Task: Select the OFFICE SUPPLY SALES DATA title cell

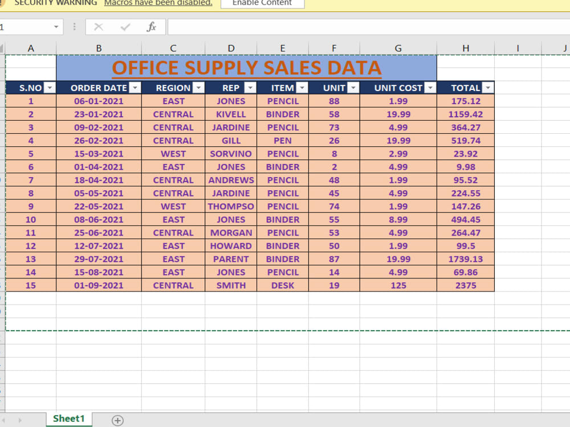Action: 246,68
